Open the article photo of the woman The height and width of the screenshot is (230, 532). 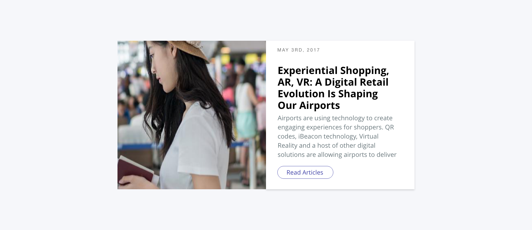[192, 115]
